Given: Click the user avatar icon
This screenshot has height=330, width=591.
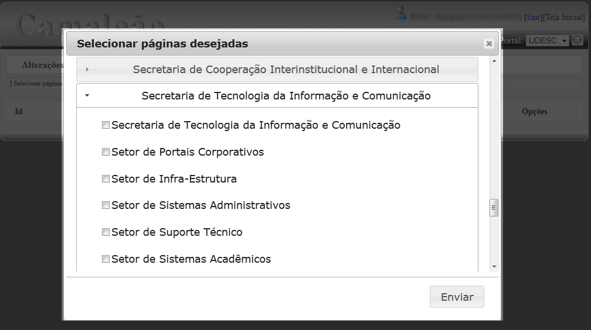Looking at the screenshot, I should coord(400,13).
